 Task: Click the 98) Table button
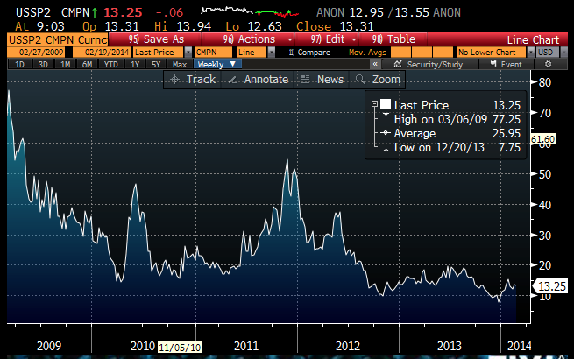pyautogui.click(x=393, y=39)
